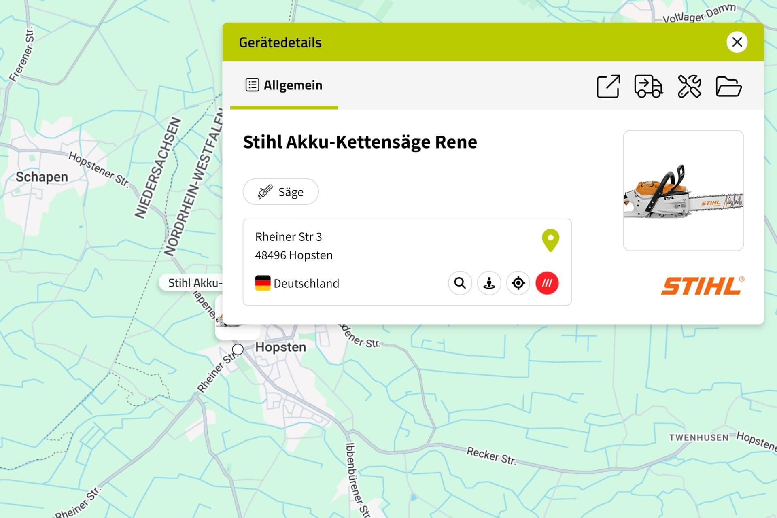The width and height of the screenshot is (777, 518).
Task: Click the green location pin icon
Action: 550,240
